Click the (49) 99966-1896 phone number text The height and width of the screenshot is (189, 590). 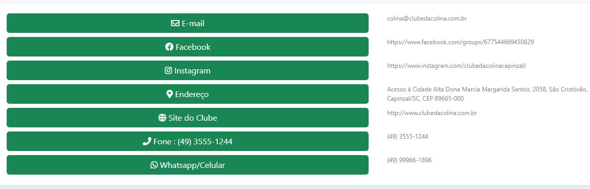(x=409, y=160)
